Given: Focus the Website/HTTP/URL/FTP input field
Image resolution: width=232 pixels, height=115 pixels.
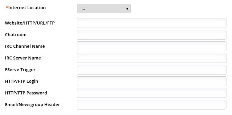Looking at the screenshot, I should click(152, 23).
